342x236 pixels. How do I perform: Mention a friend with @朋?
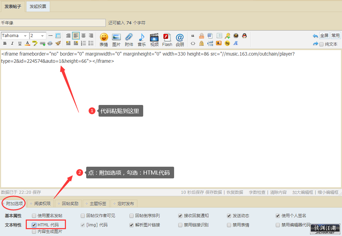point(180,40)
